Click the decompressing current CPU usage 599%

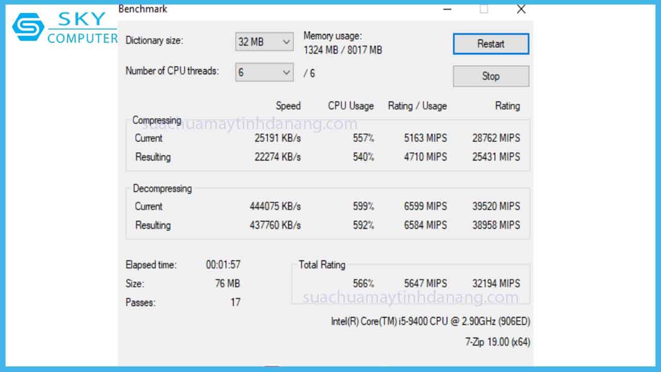tap(364, 206)
